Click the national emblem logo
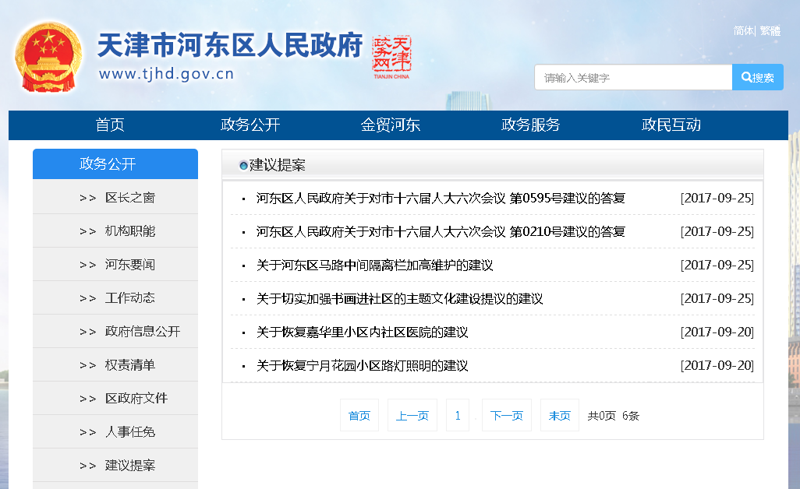800x489 pixels. tap(48, 58)
